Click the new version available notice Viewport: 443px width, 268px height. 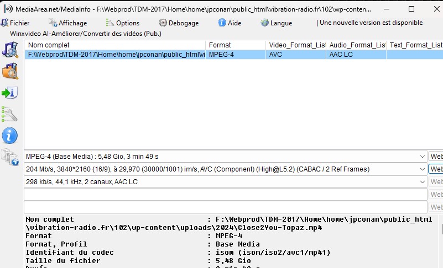pos(369,23)
